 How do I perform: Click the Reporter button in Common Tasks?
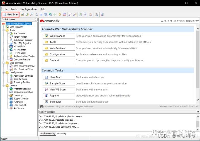click(59, 96)
